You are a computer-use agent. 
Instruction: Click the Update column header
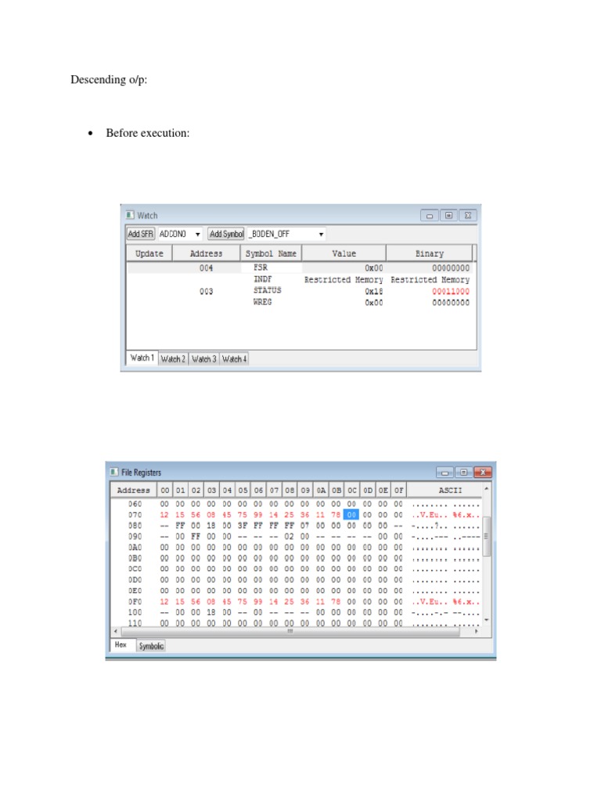tap(149, 253)
